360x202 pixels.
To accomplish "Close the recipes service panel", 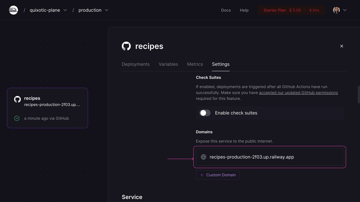I will click(342, 46).
